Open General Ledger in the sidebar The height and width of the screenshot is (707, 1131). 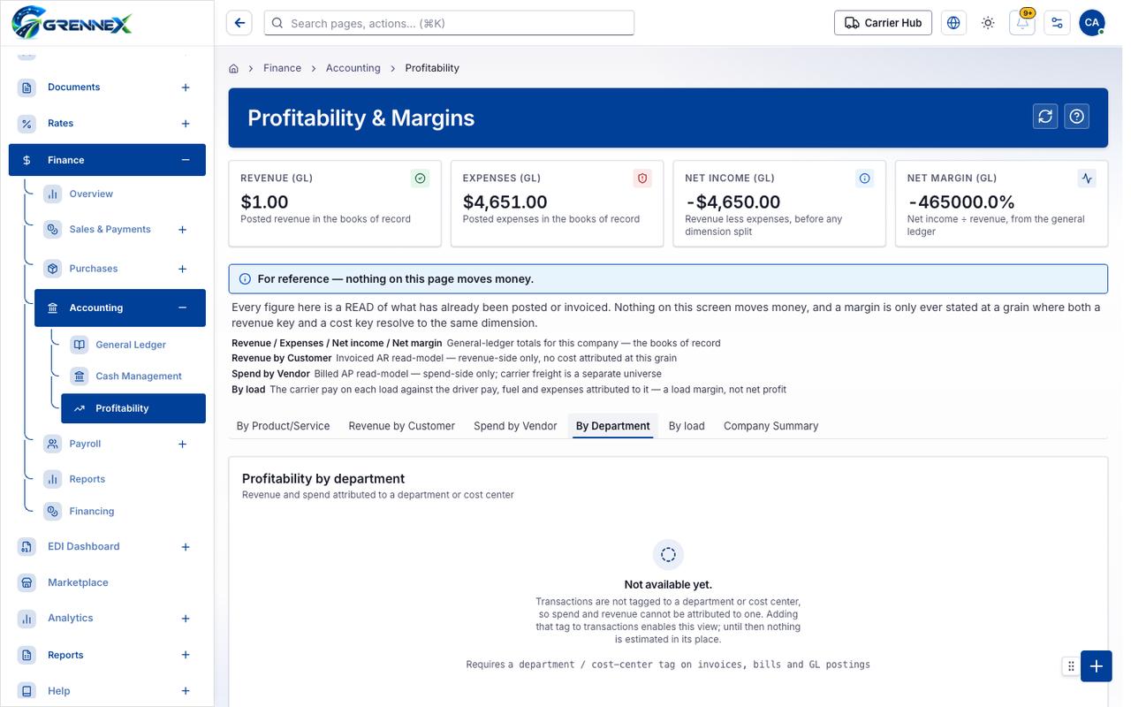tap(130, 345)
